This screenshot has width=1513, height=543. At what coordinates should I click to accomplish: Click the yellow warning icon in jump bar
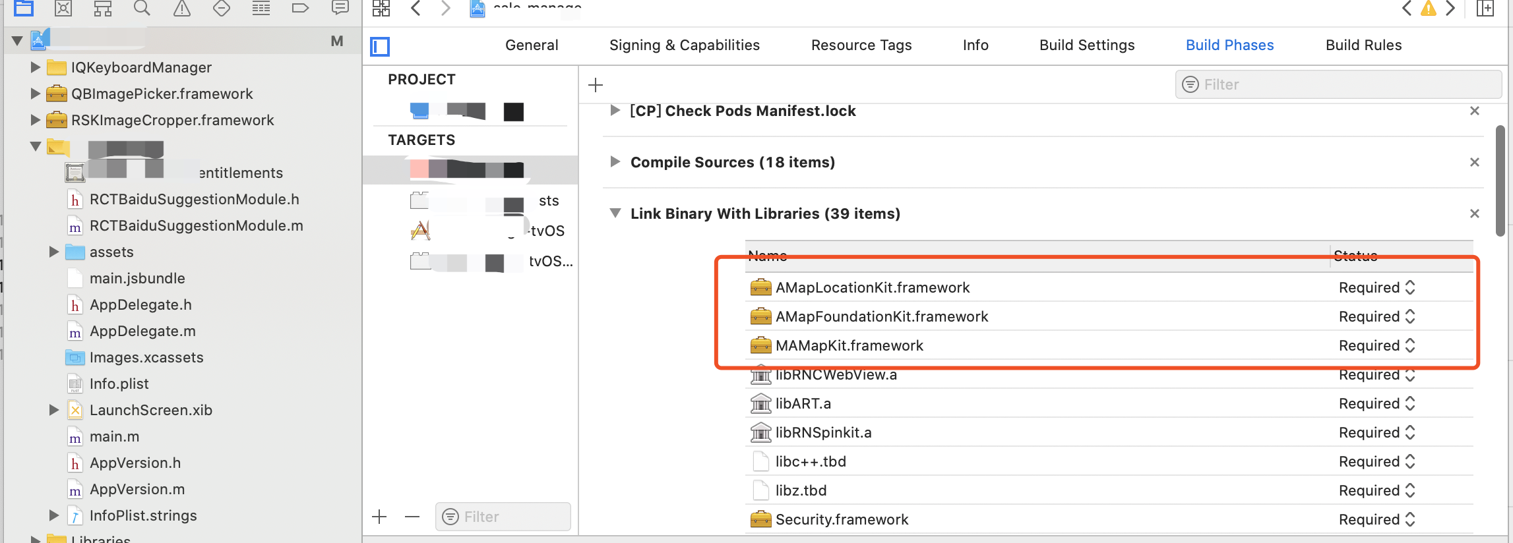coord(1429,9)
